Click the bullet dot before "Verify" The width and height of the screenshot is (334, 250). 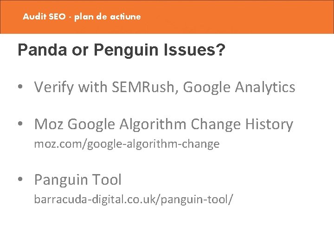pos(21,87)
